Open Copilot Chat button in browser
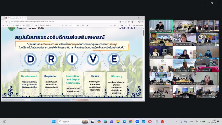 click(x=141, y=22)
